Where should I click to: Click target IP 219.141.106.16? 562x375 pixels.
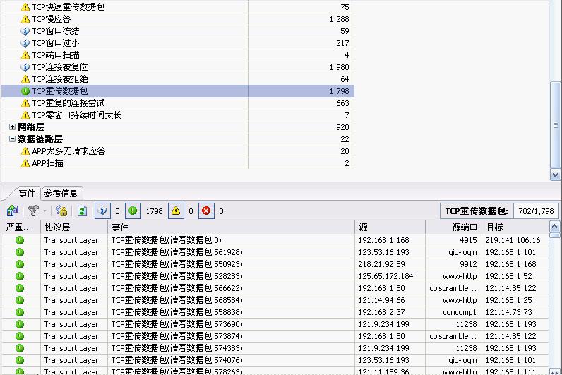(x=513, y=240)
